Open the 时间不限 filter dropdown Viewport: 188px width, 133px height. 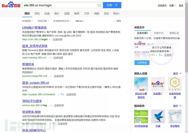coord(43,21)
